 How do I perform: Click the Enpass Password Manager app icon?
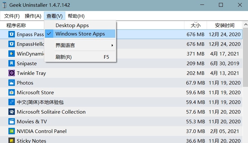tap(12, 34)
